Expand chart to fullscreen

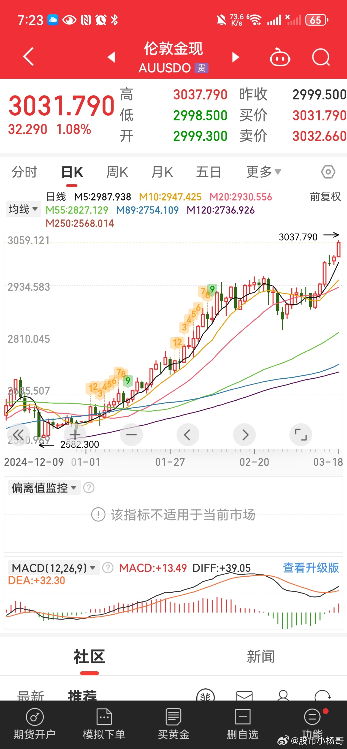[x=301, y=435]
